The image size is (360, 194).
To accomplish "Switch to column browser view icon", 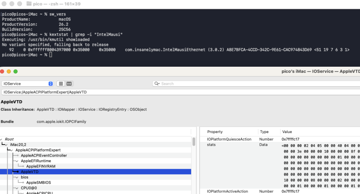I will click(69, 84).
